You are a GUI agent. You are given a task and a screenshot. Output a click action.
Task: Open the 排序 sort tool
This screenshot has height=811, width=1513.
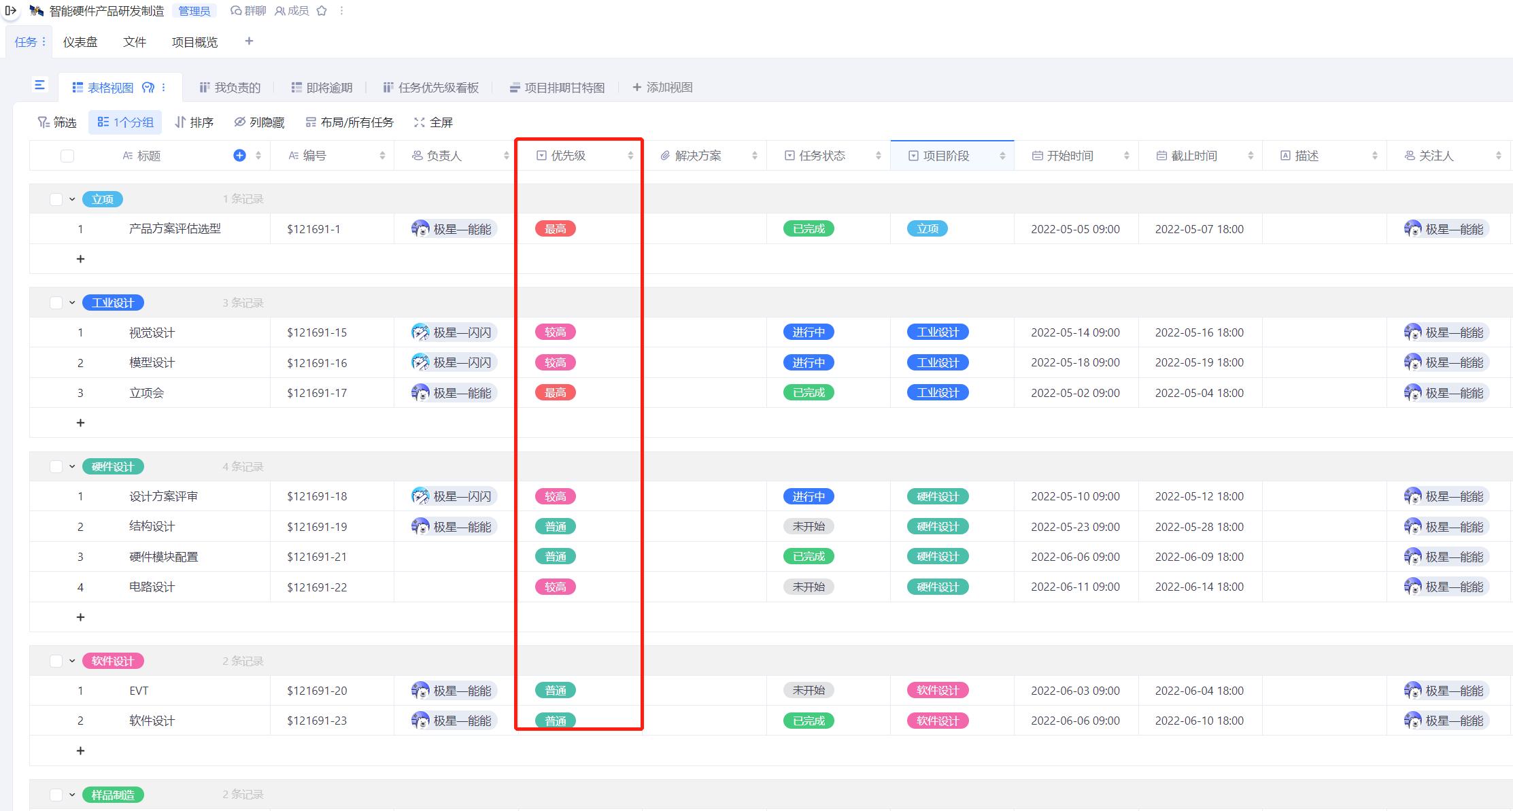pyautogui.click(x=195, y=122)
